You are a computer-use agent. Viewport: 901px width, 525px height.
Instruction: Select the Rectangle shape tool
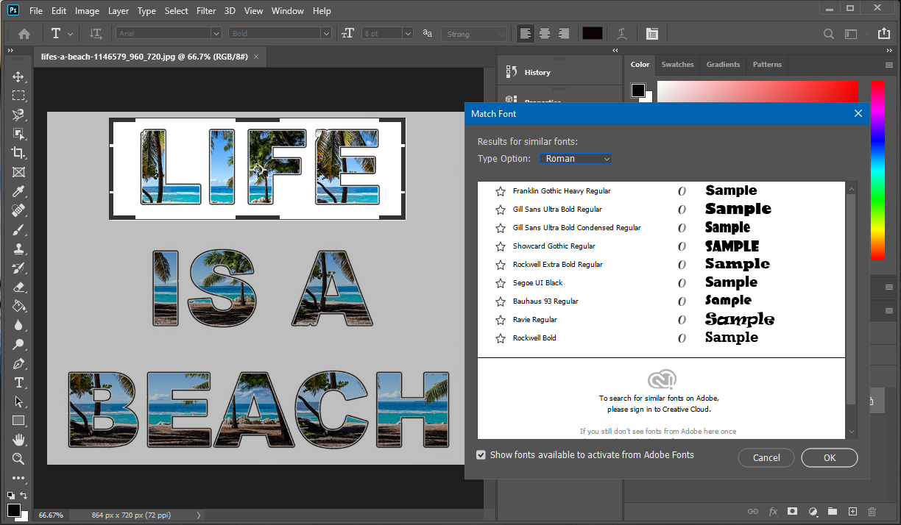coord(18,421)
